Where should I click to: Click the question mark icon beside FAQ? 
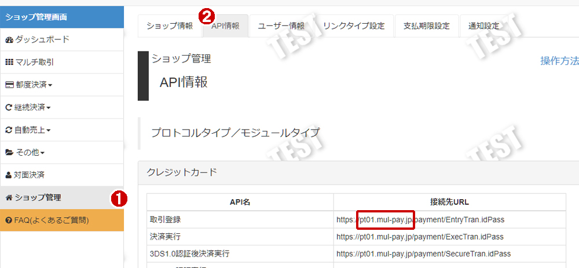(9, 220)
